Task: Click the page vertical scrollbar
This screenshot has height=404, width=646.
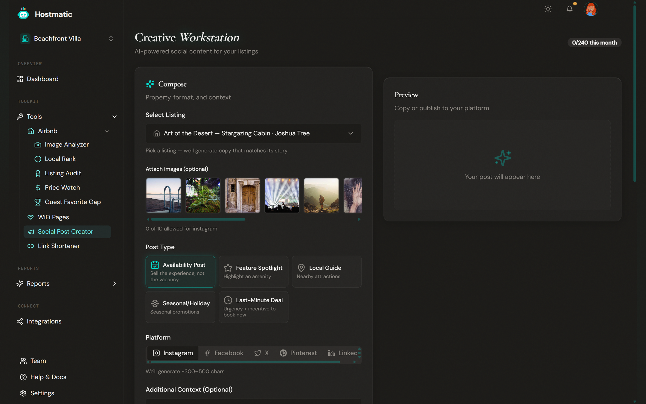Action: point(634,93)
